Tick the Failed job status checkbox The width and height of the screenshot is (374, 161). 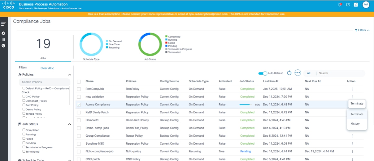coord(24,139)
